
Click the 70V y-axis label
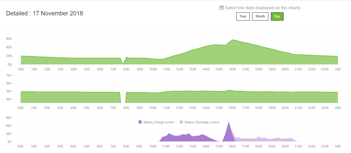9,75
